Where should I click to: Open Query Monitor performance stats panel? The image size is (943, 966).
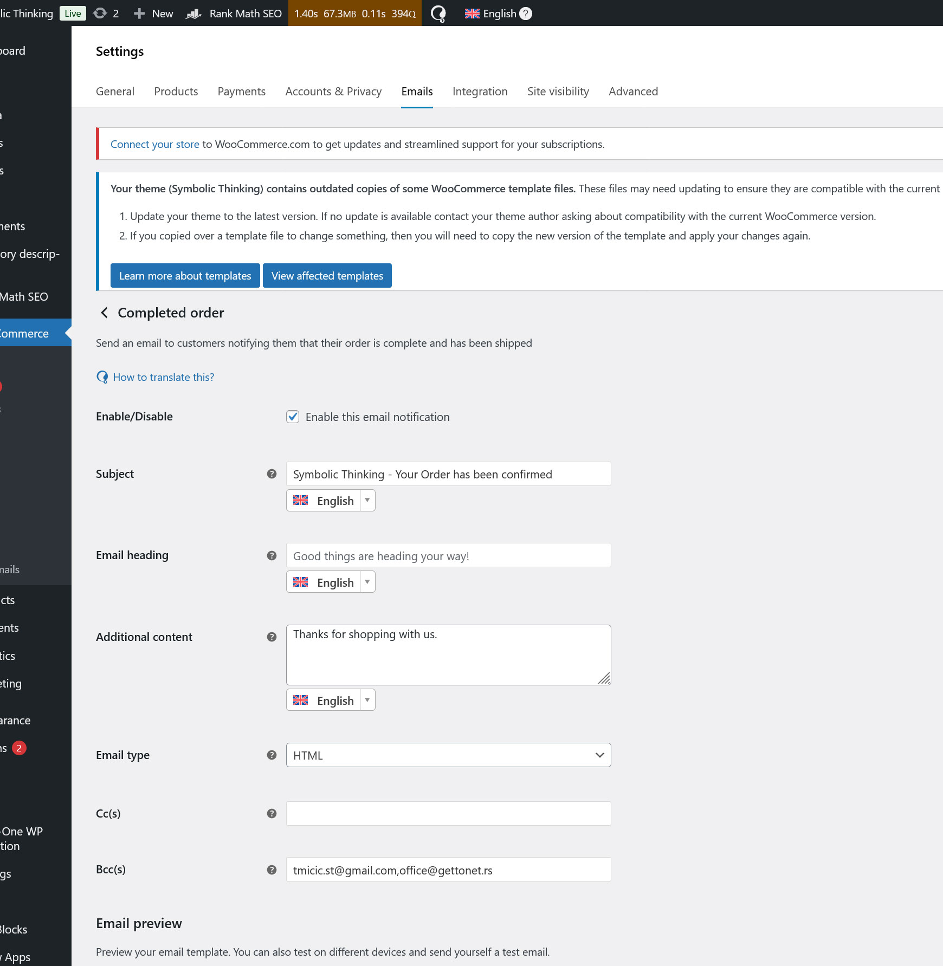point(355,14)
